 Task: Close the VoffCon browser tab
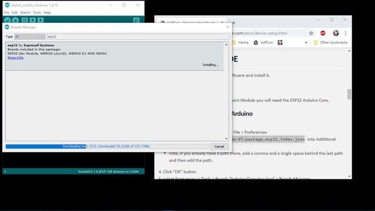[x=222, y=22]
